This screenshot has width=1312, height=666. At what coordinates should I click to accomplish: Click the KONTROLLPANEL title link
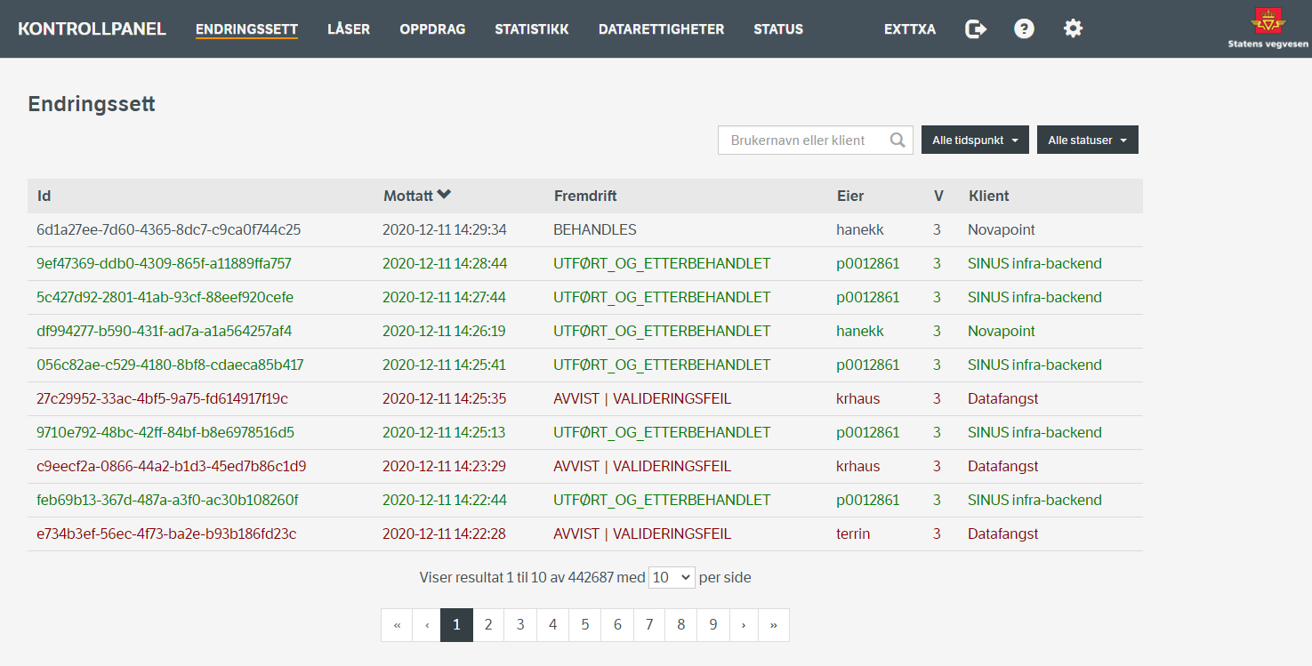click(92, 29)
